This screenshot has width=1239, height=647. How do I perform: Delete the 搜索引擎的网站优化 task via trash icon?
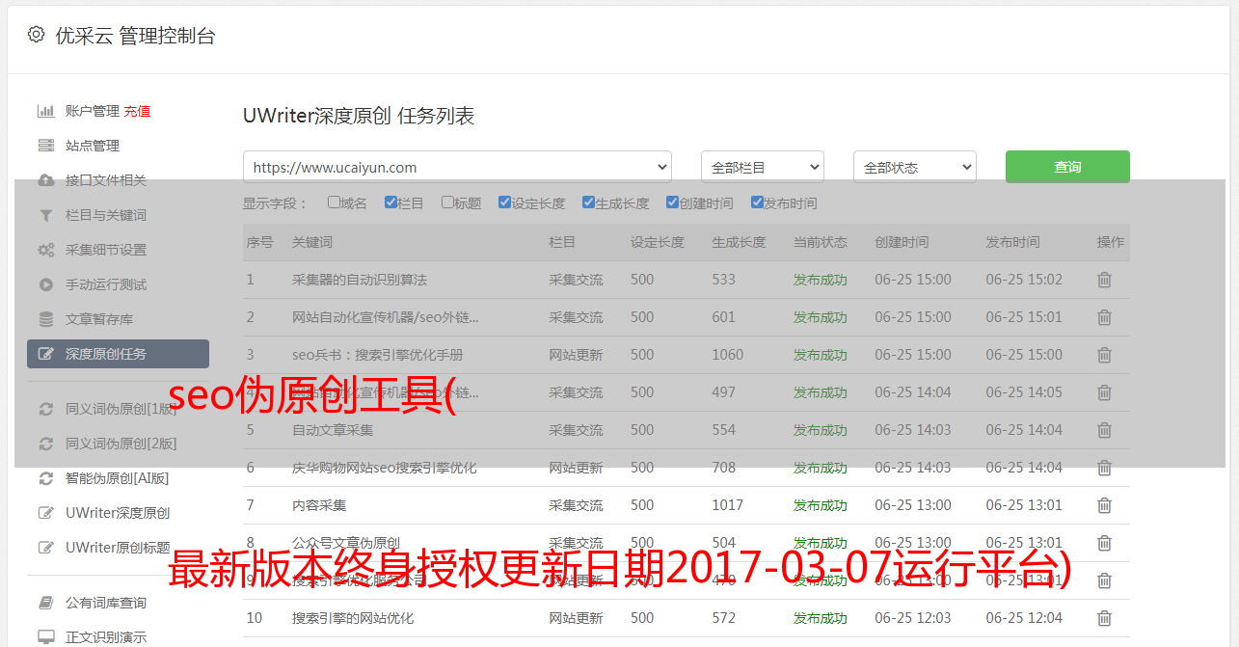click(1104, 618)
